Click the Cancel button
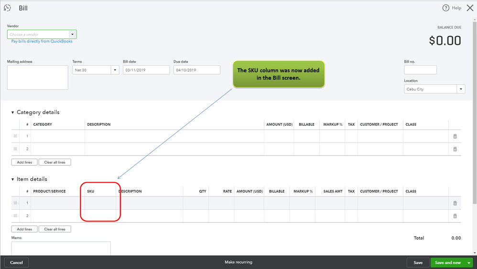Viewport: 477px width, 269px height. 16,263
